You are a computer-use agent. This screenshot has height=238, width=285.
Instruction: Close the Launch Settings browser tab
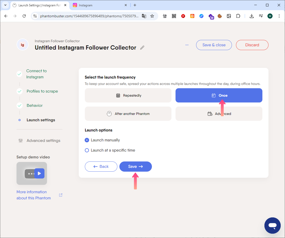65,5
